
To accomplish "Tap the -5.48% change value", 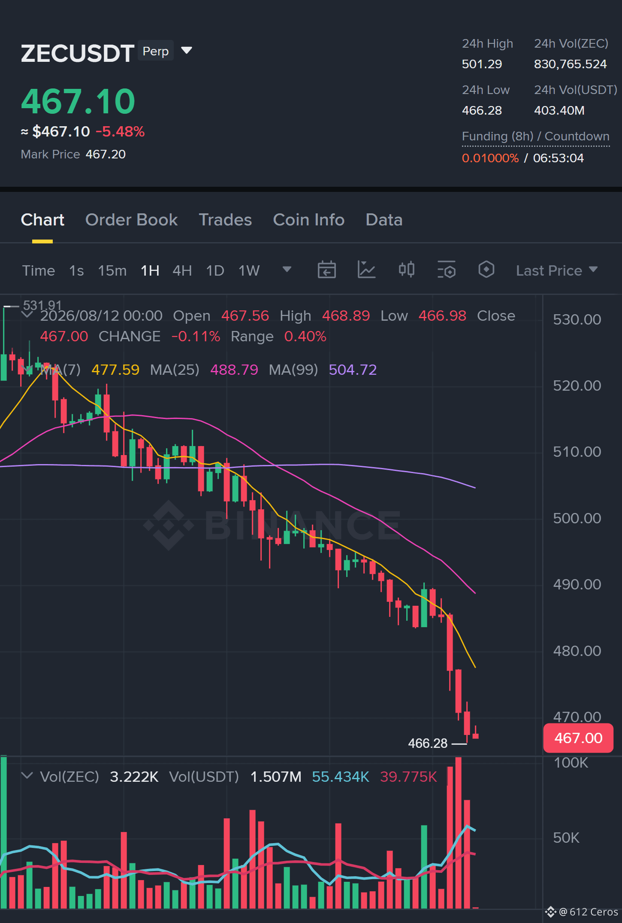I will coord(120,131).
